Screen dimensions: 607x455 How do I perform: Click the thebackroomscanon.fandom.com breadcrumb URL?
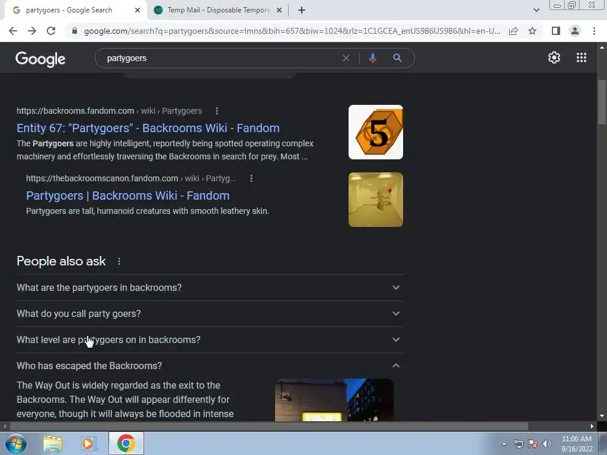[131, 178]
